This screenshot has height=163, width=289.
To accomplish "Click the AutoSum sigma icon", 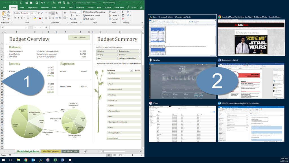I will pyautogui.click(x=123, y=12).
